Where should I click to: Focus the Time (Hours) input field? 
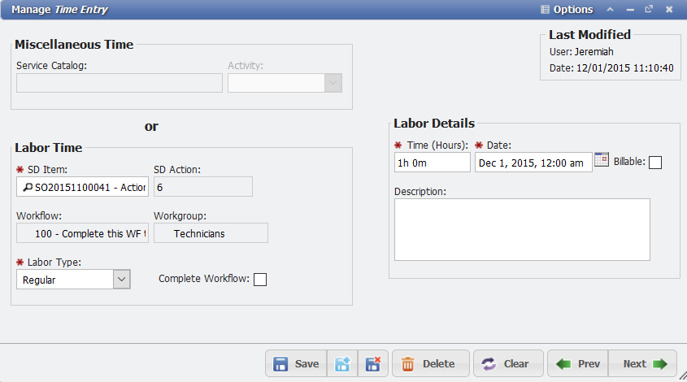point(432,163)
